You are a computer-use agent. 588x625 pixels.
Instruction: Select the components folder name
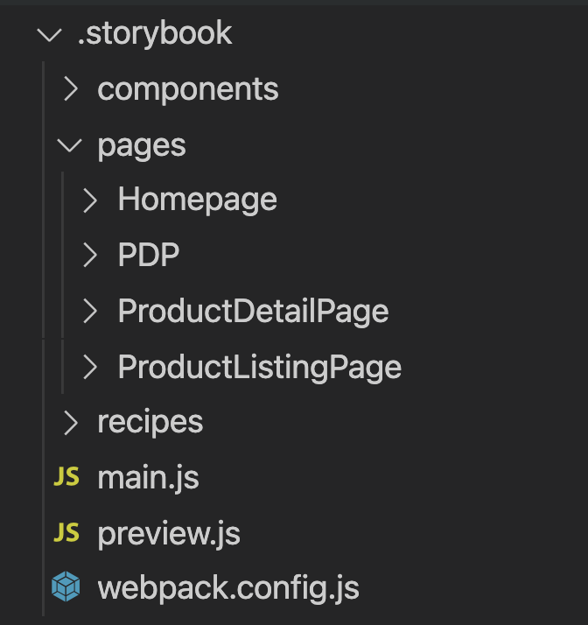point(188,89)
